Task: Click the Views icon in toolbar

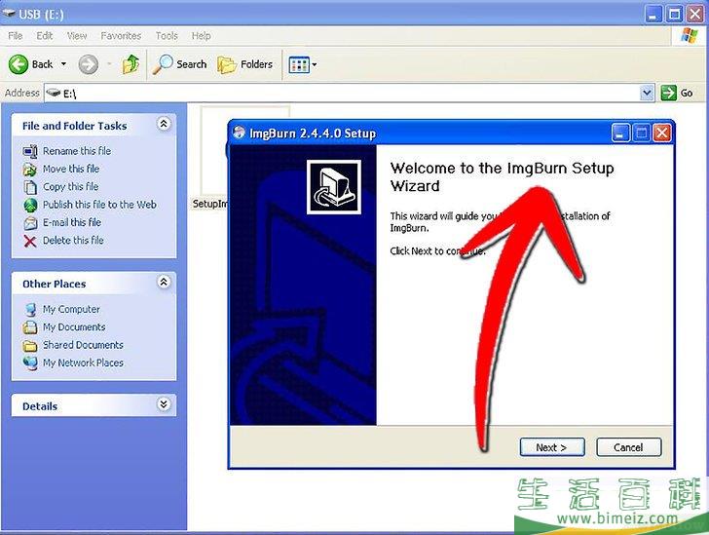Action: [x=299, y=64]
